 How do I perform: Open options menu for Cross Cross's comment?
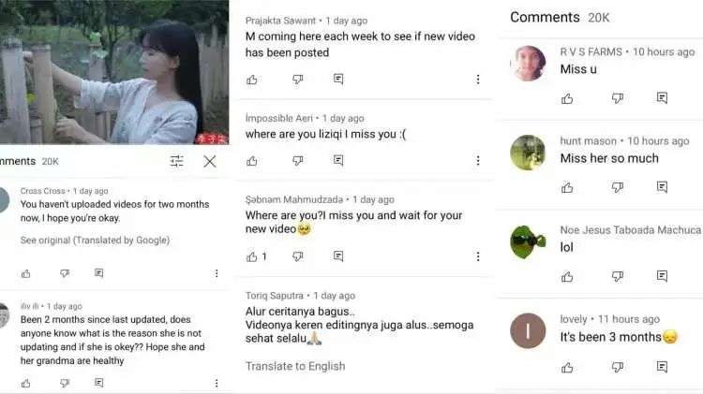pos(217,273)
